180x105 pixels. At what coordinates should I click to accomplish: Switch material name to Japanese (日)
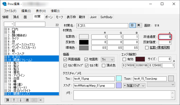[x=132, y=25]
